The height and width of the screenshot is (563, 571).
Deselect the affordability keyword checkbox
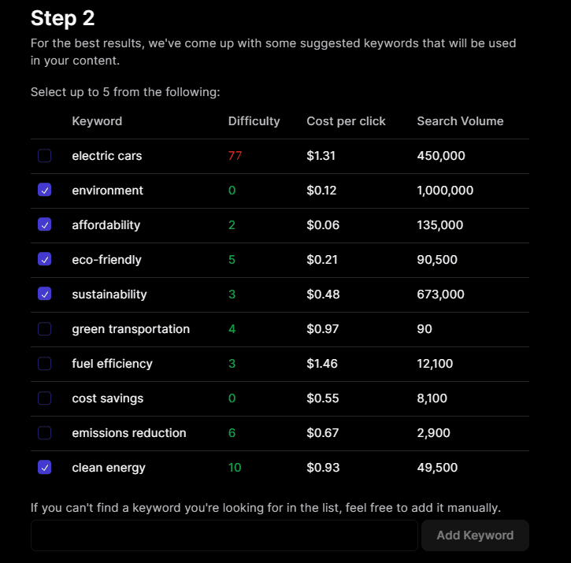(45, 225)
